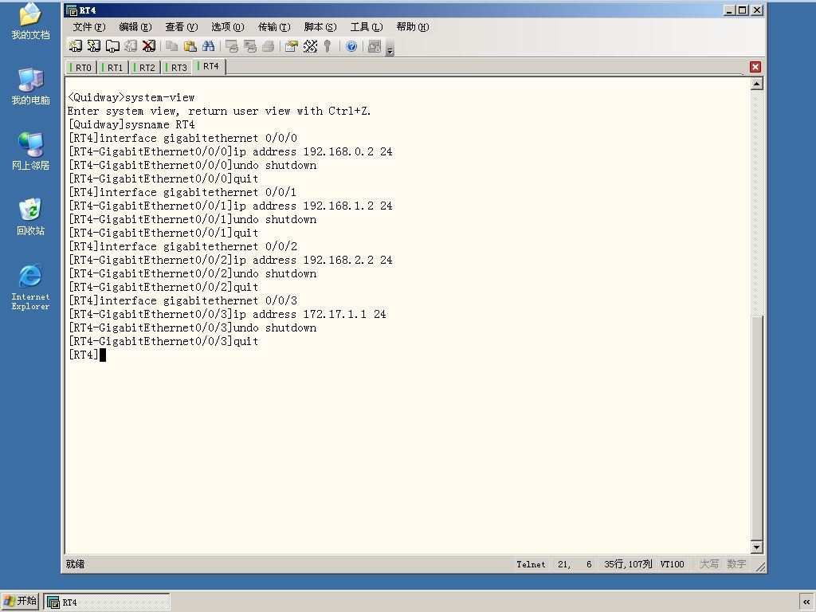The height and width of the screenshot is (612, 816).
Task: Switch to the RT1 session tab
Action: click(113, 68)
